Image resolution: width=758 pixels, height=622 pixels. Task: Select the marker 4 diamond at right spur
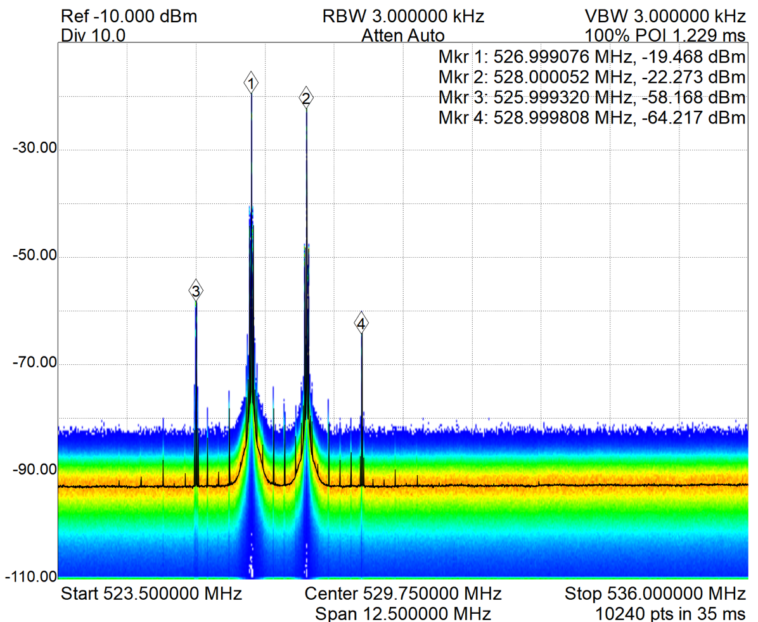[361, 324]
